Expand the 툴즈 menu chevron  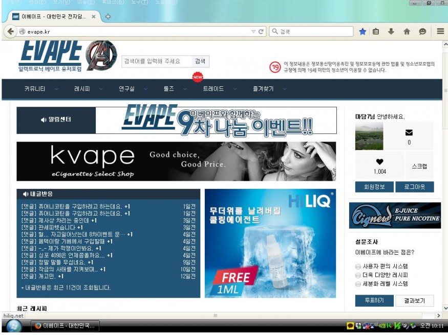[185, 89]
